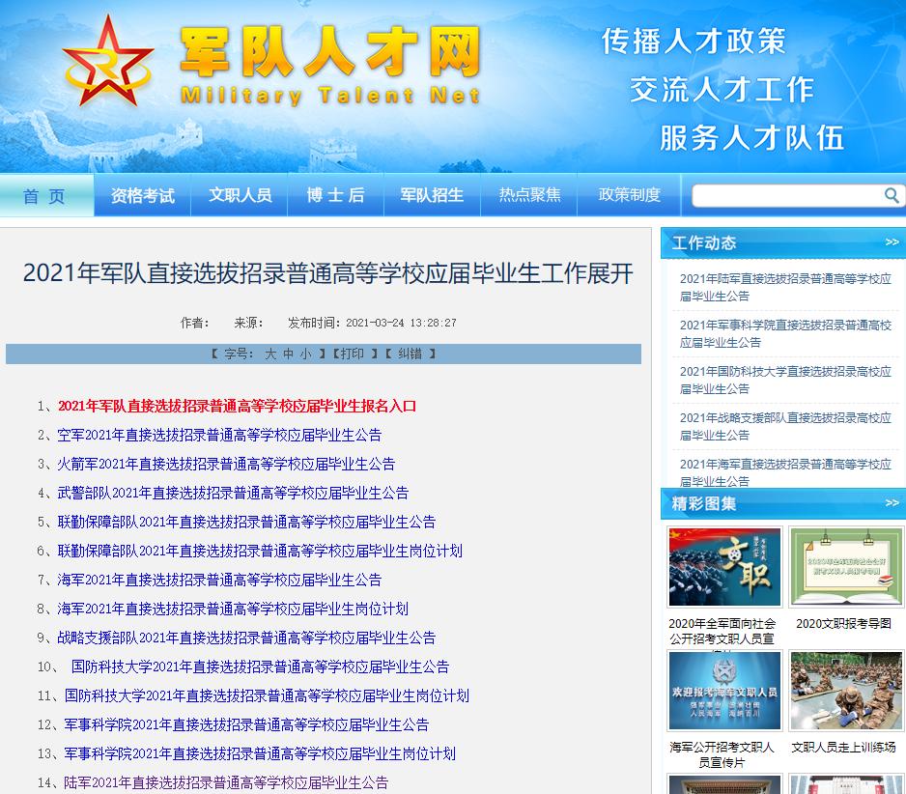Set font size to 小
The image size is (906, 794).
(305, 354)
